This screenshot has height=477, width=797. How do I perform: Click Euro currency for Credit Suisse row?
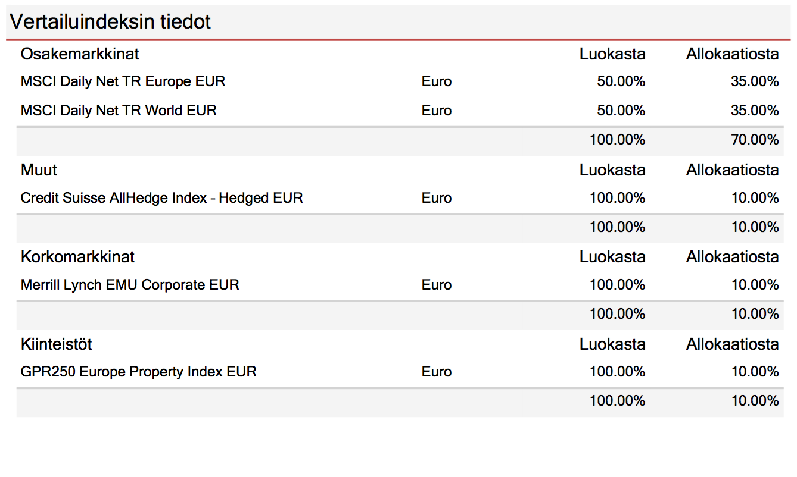pyautogui.click(x=437, y=198)
